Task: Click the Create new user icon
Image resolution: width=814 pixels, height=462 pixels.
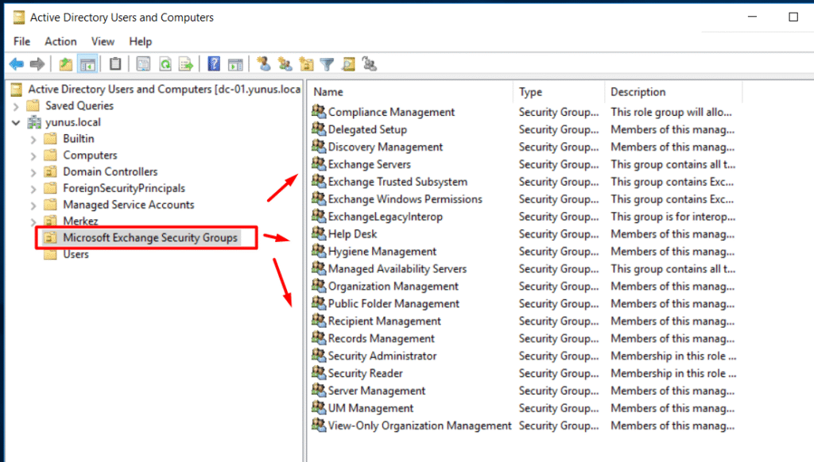Action: pyautogui.click(x=264, y=64)
